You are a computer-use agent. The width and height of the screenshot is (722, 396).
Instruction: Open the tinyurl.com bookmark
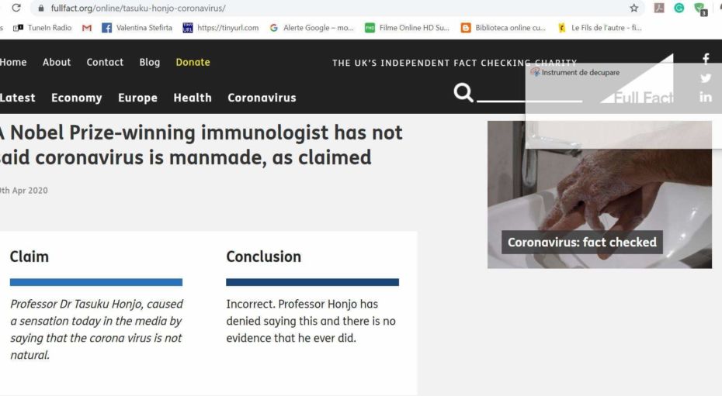[x=220, y=28]
